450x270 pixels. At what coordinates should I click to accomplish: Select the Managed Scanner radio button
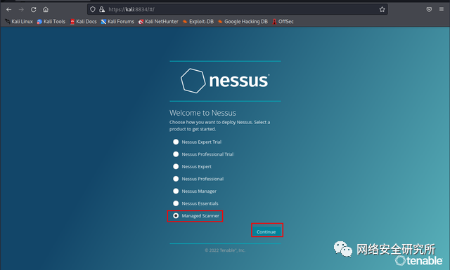176,216
